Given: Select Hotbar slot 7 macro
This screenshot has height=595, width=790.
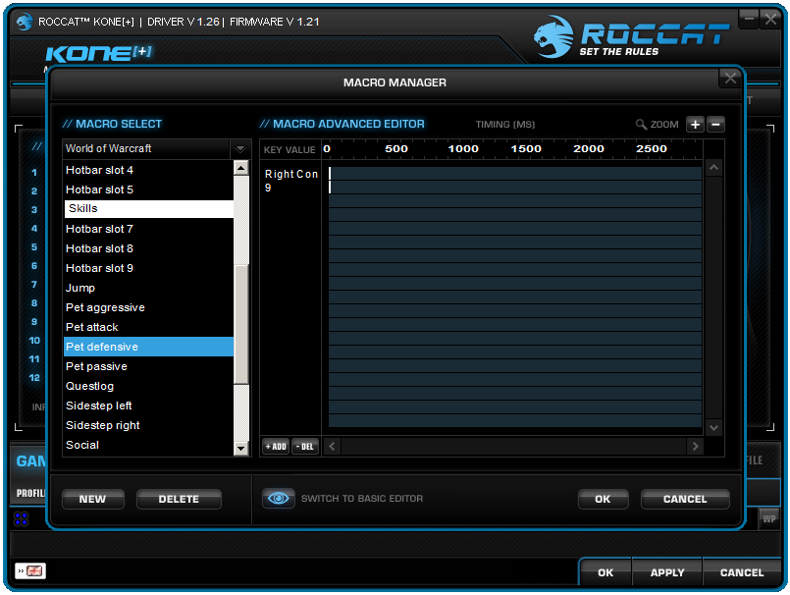Looking at the screenshot, I should pos(148,230).
